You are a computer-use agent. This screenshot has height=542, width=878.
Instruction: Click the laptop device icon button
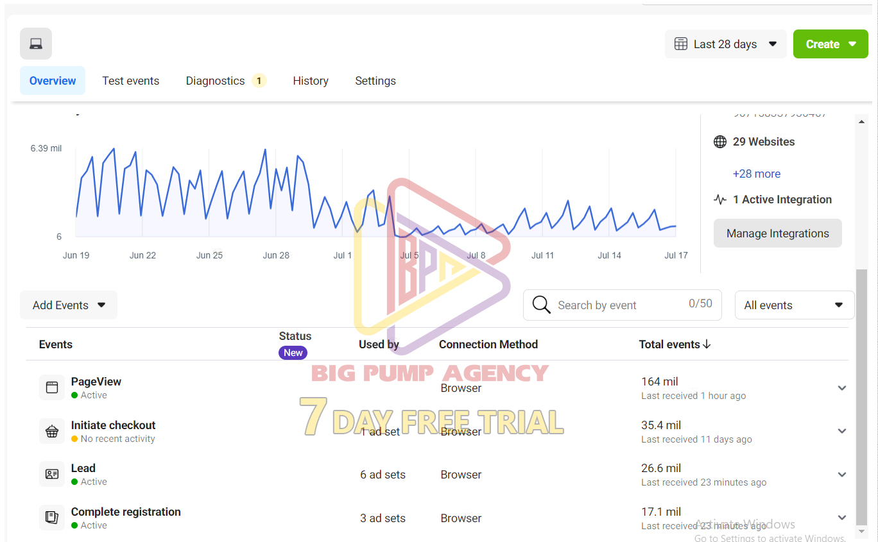tap(36, 44)
